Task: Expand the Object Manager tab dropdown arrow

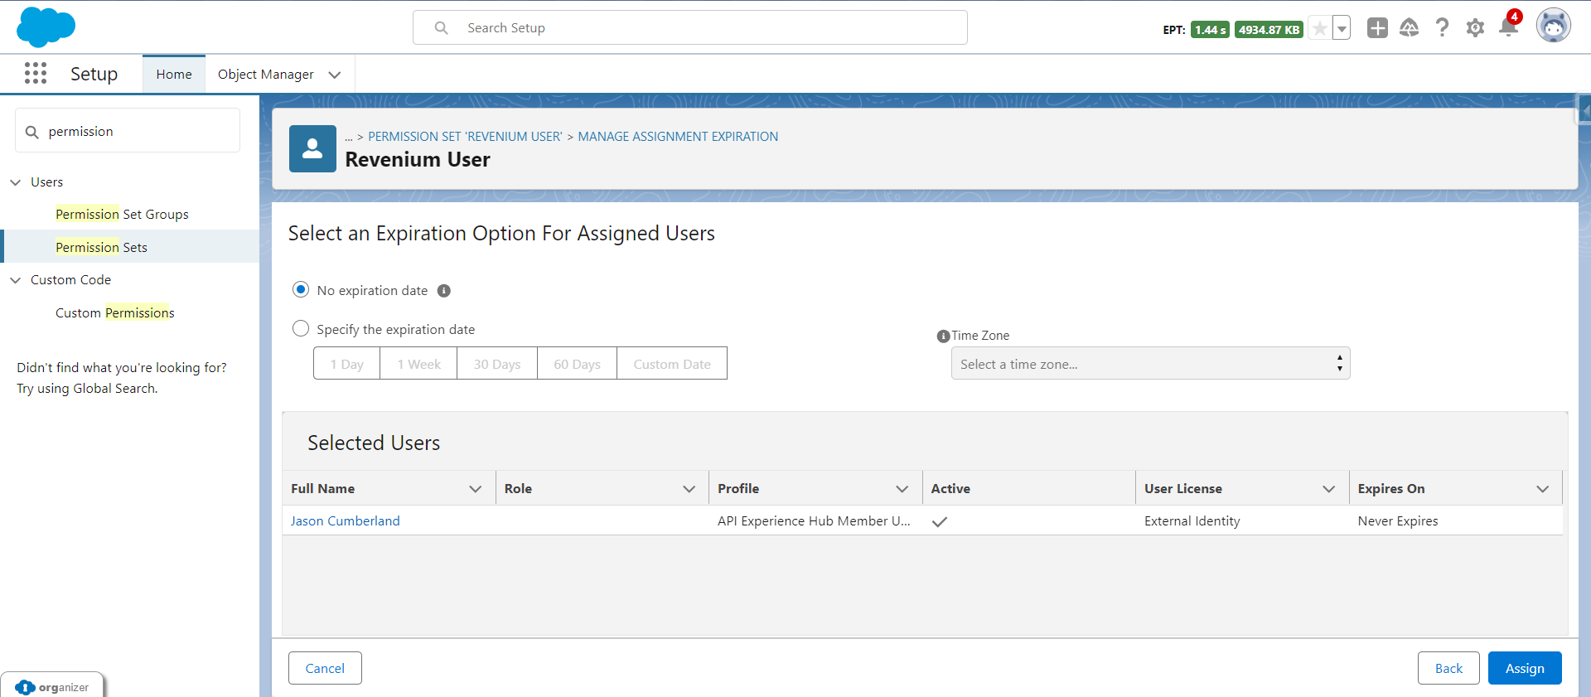Action: pyautogui.click(x=335, y=75)
